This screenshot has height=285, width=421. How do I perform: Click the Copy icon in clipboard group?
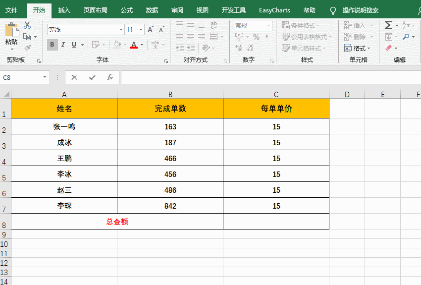(27, 37)
